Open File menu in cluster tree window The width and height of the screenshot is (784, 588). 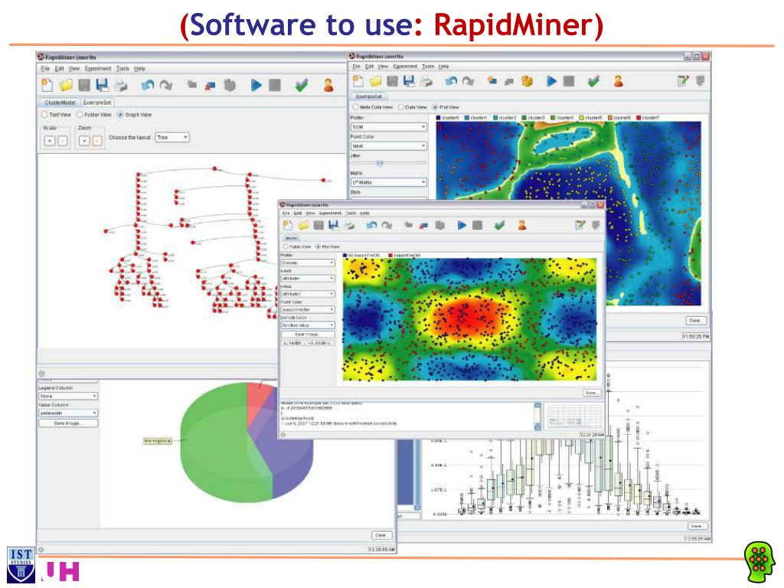tap(45, 68)
